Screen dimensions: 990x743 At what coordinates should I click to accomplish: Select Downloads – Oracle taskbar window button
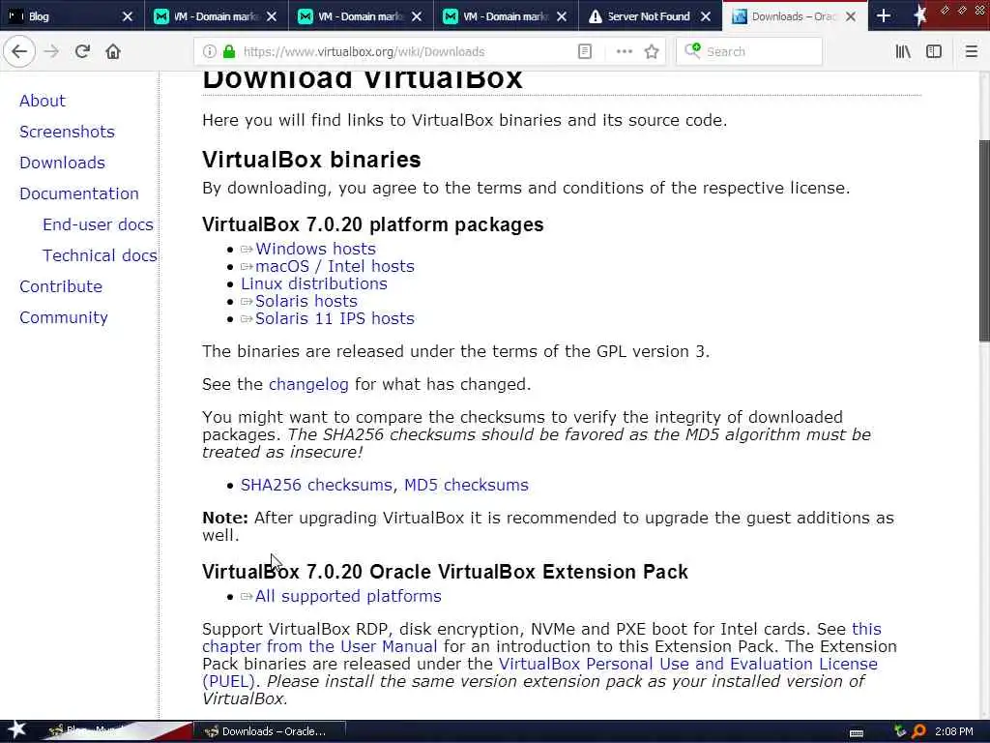(270, 731)
